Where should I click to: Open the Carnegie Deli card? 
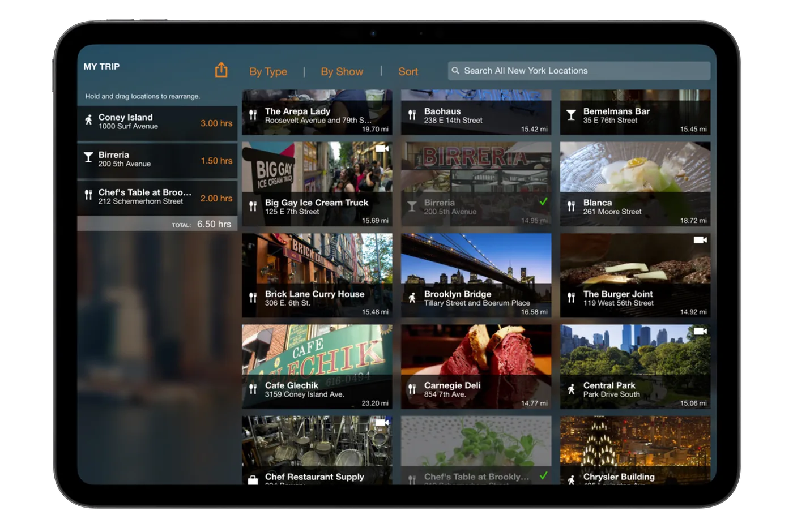(x=476, y=366)
